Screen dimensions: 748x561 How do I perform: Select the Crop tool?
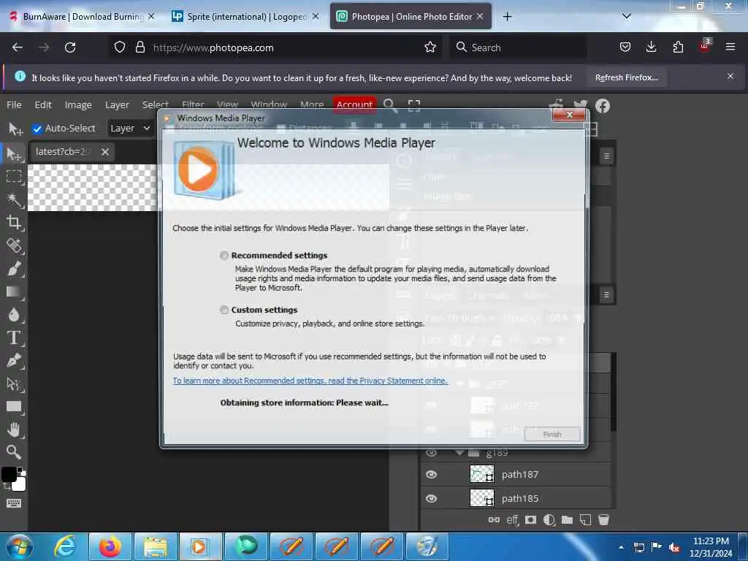tap(14, 222)
